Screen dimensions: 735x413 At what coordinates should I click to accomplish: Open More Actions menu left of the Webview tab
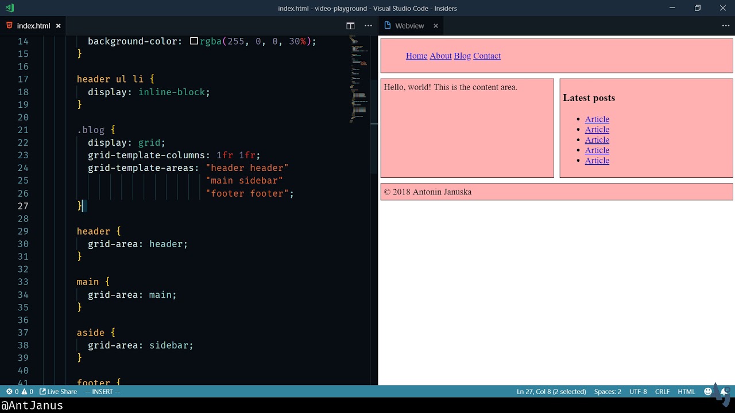[368, 26]
